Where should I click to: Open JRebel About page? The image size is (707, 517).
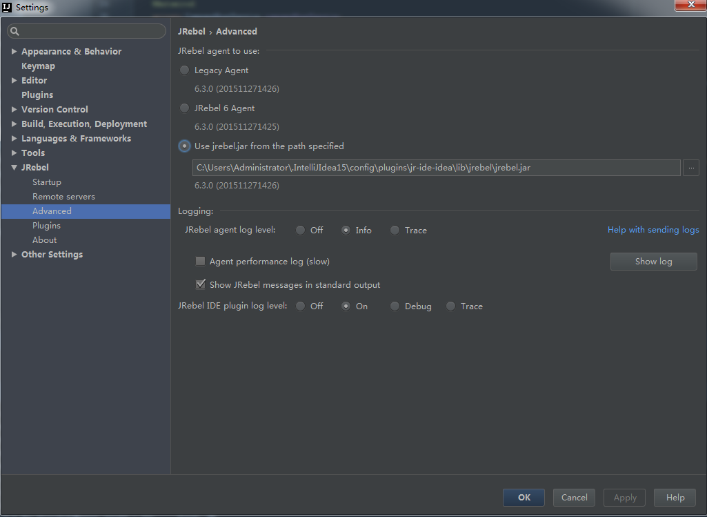tap(45, 240)
